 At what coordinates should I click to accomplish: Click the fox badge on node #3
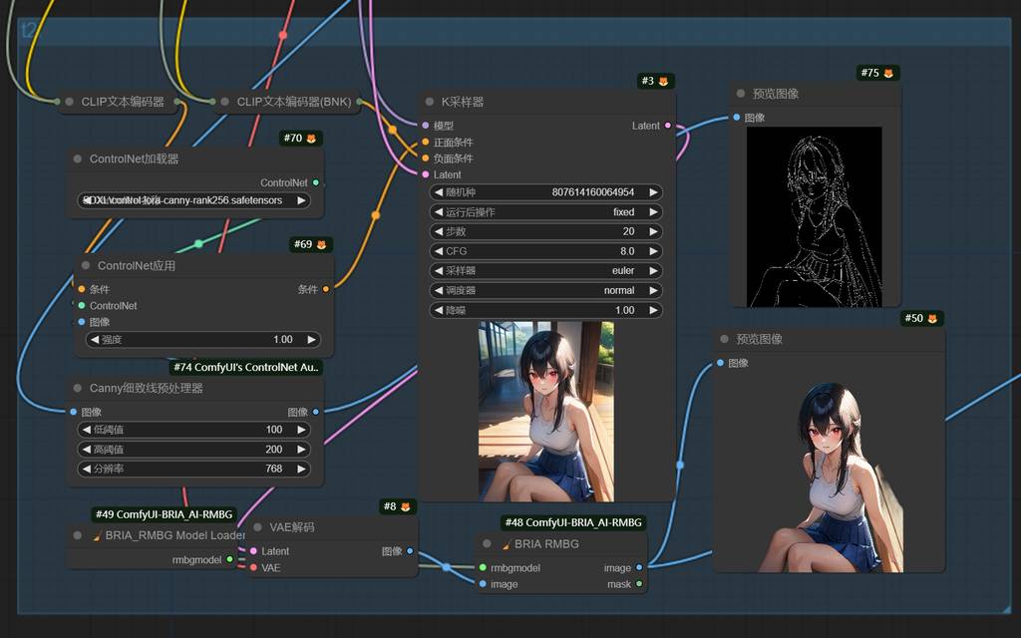[x=663, y=81]
